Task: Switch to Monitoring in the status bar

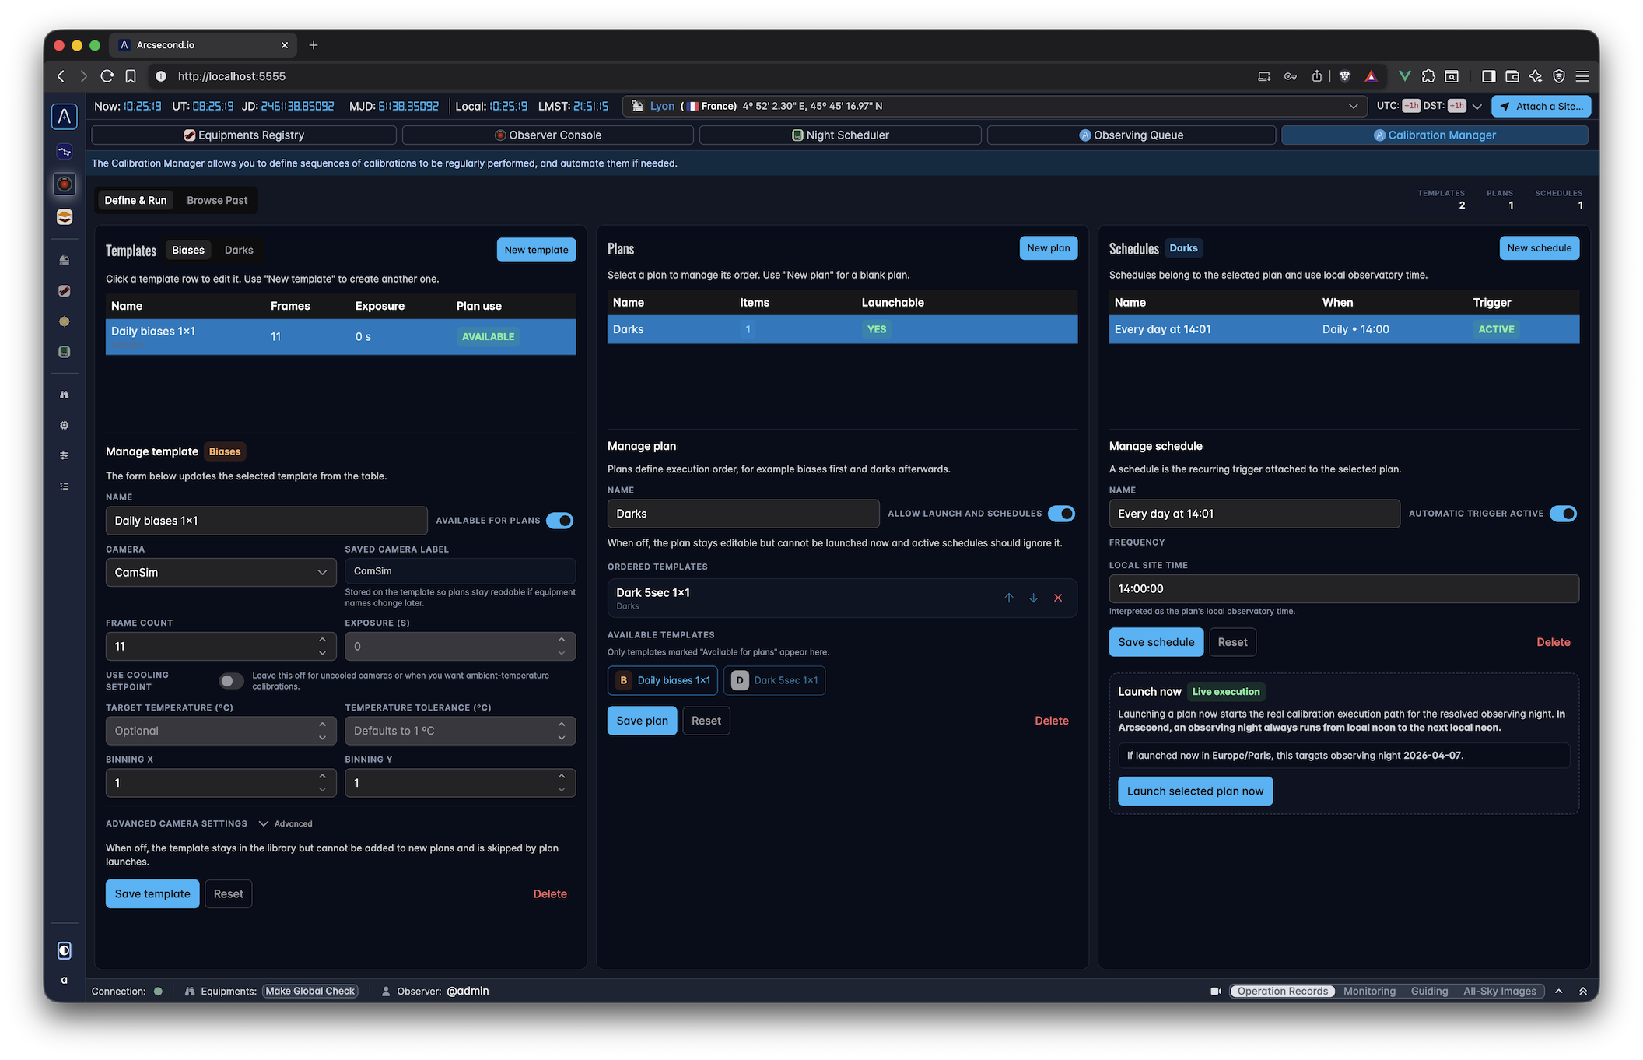Action: pyautogui.click(x=1369, y=991)
